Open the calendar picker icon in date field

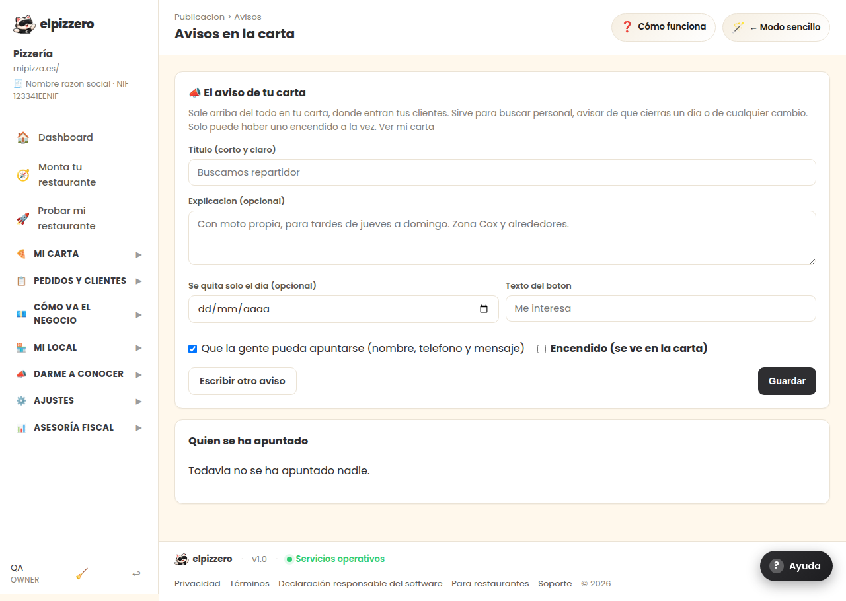click(484, 308)
